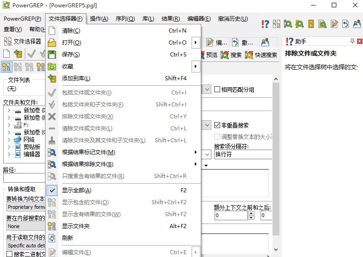
Task: Open the 结果(R) menu
Action: coord(171,19)
